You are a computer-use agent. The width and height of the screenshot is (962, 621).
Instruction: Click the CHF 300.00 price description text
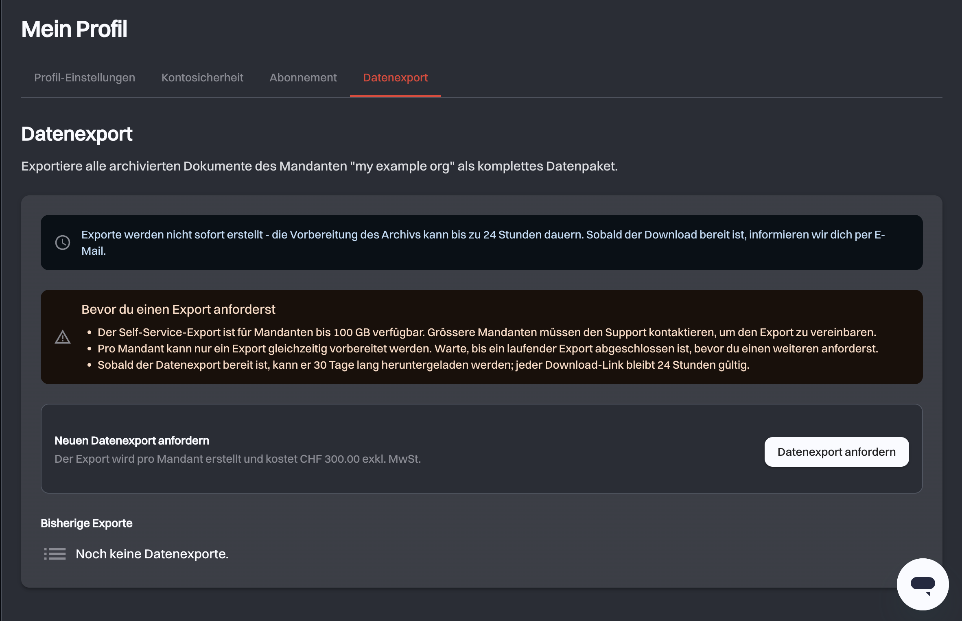tap(238, 459)
